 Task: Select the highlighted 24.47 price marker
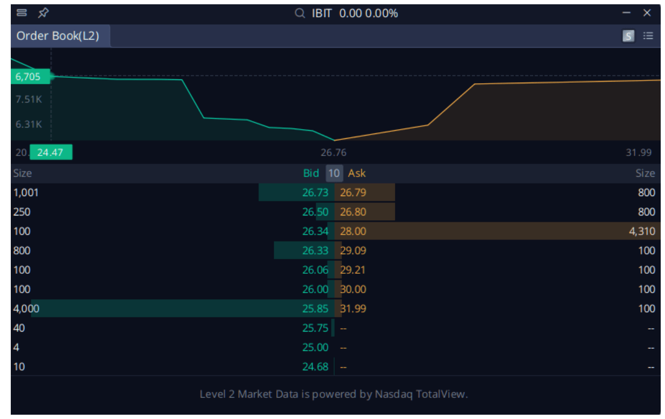50,152
